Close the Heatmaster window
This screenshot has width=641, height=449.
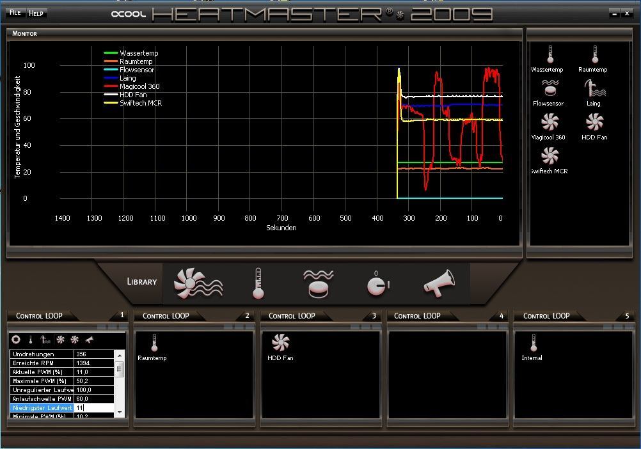point(627,14)
